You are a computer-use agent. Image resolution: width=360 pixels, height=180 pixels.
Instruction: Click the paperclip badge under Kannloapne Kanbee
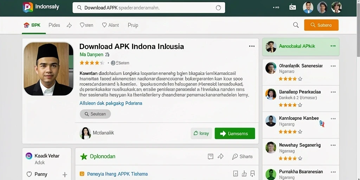point(322,124)
